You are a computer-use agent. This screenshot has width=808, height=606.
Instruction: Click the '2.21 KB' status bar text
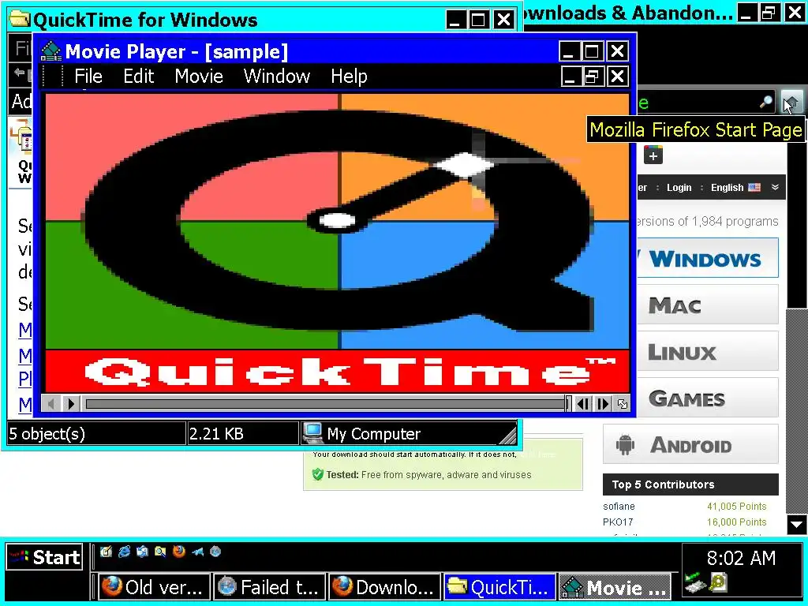pyautogui.click(x=216, y=434)
